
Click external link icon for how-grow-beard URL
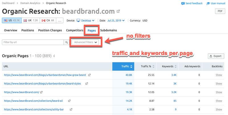tap(89, 75)
